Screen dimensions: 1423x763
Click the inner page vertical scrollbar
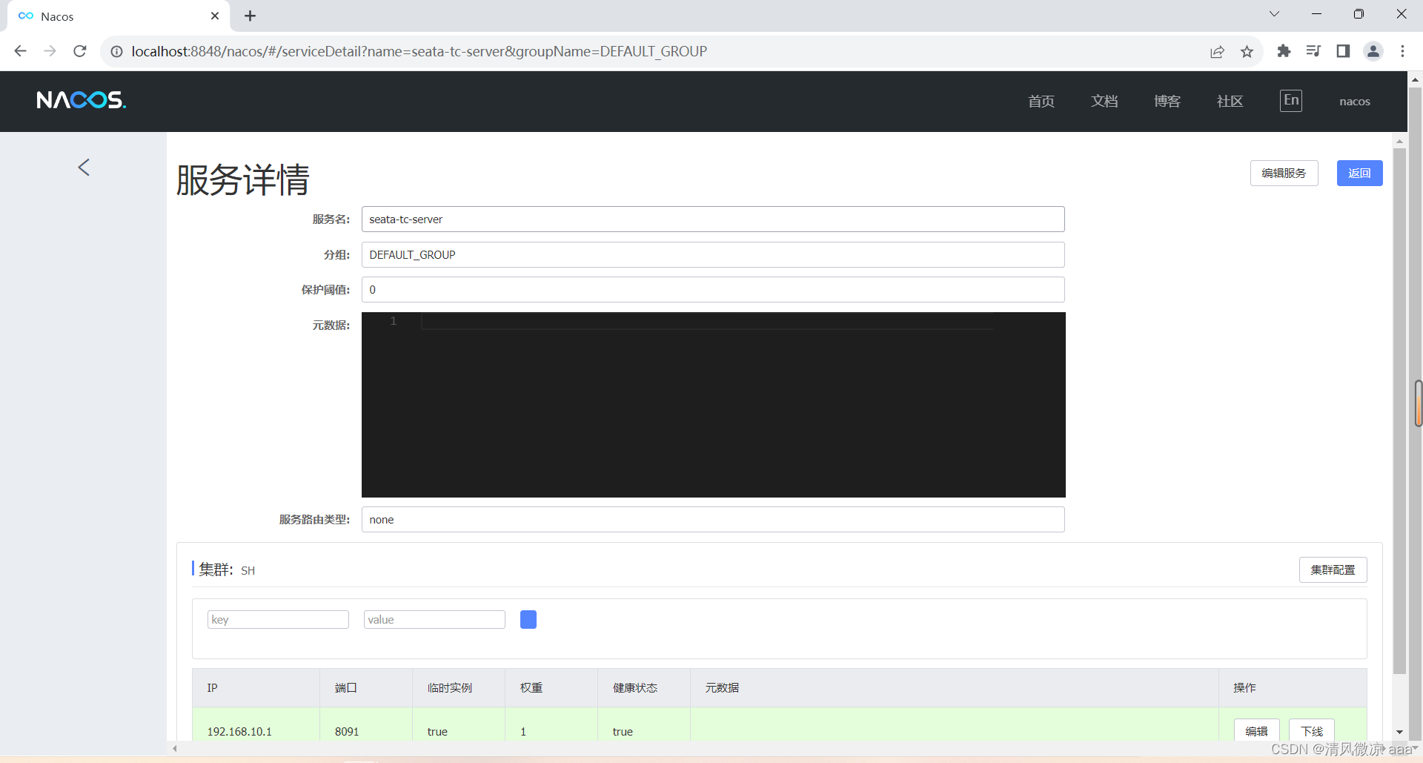tap(1399, 412)
